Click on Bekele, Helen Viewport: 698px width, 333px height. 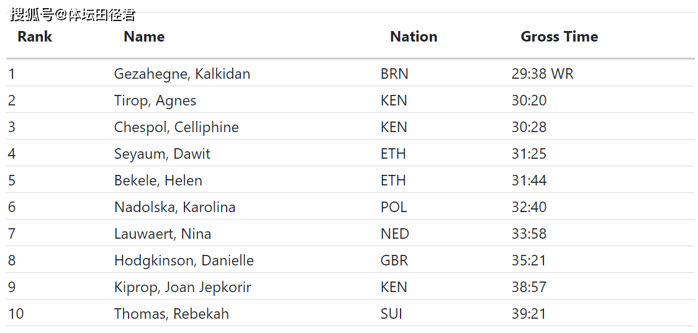coord(158,180)
